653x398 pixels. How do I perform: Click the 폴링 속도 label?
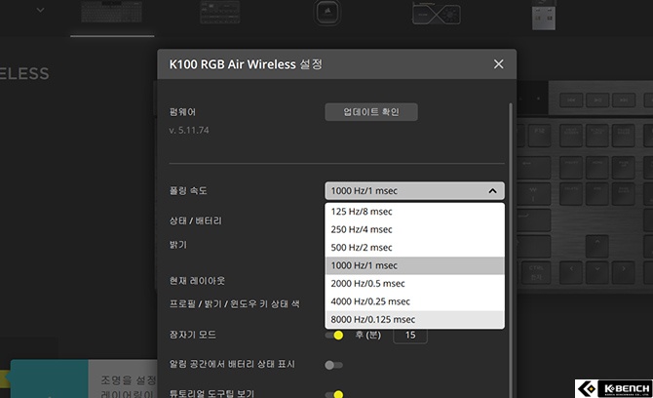tap(188, 191)
